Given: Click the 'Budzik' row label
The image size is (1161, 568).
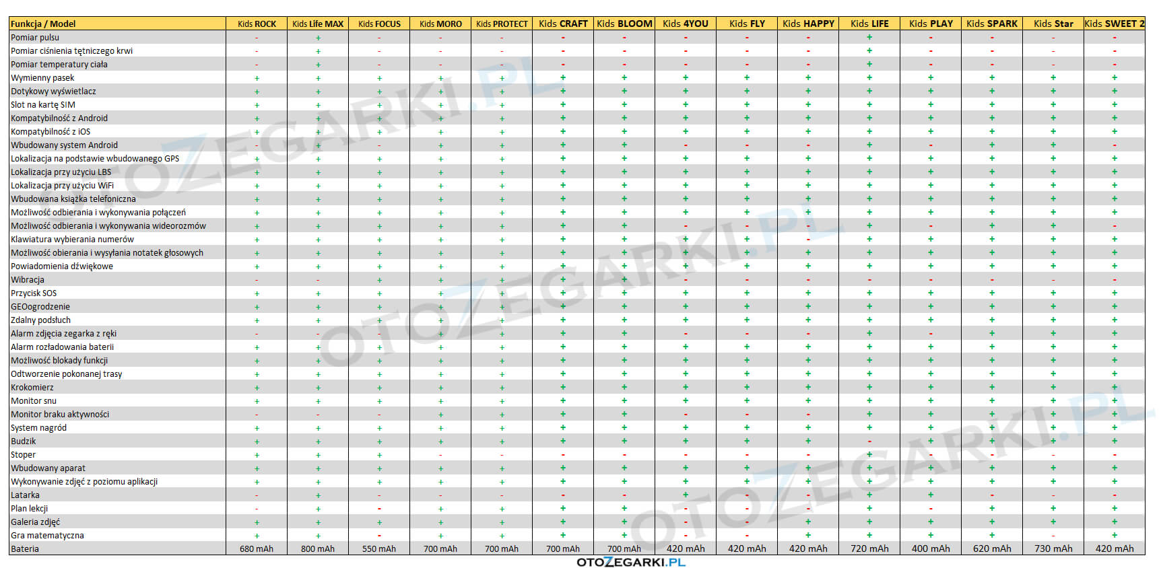Looking at the screenshot, I should (24, 441).
